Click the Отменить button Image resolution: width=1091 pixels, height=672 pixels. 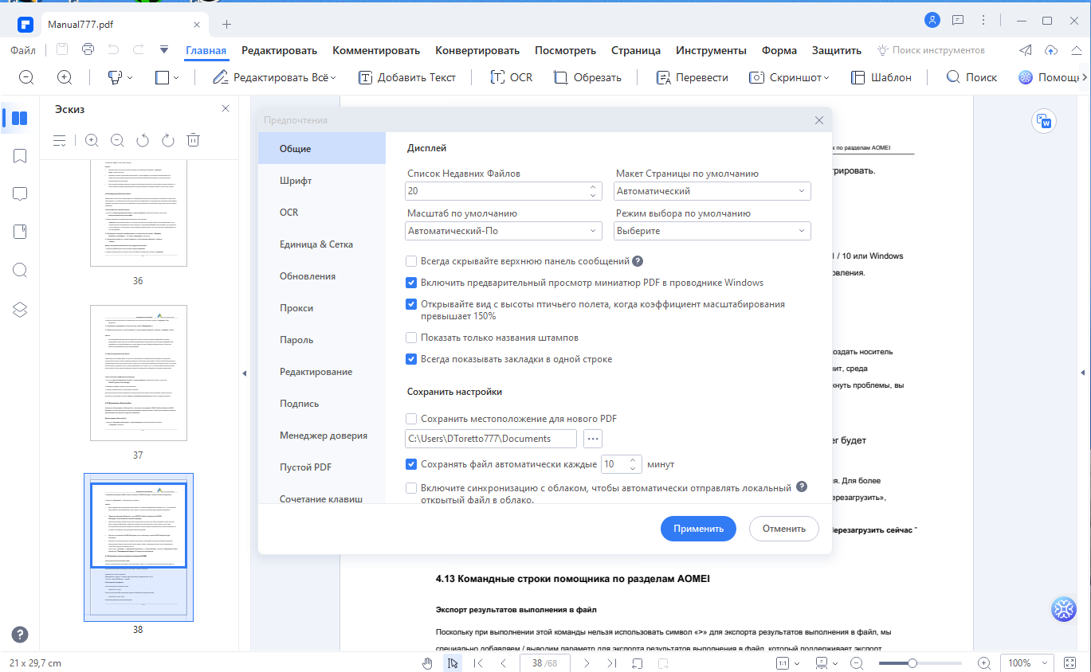(x=784, y=529)
